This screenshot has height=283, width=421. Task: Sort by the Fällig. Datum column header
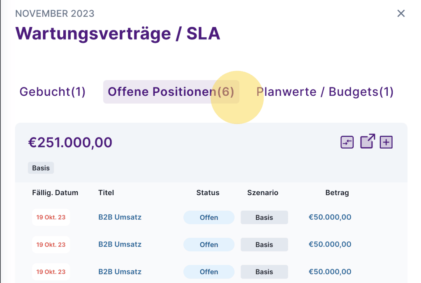[x=55, y=193]
